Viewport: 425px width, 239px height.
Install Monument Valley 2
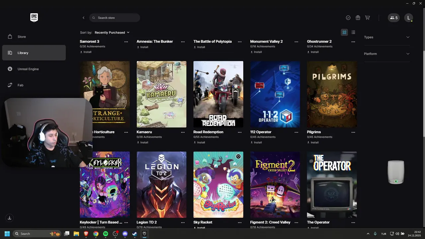(x=256, y=52)
